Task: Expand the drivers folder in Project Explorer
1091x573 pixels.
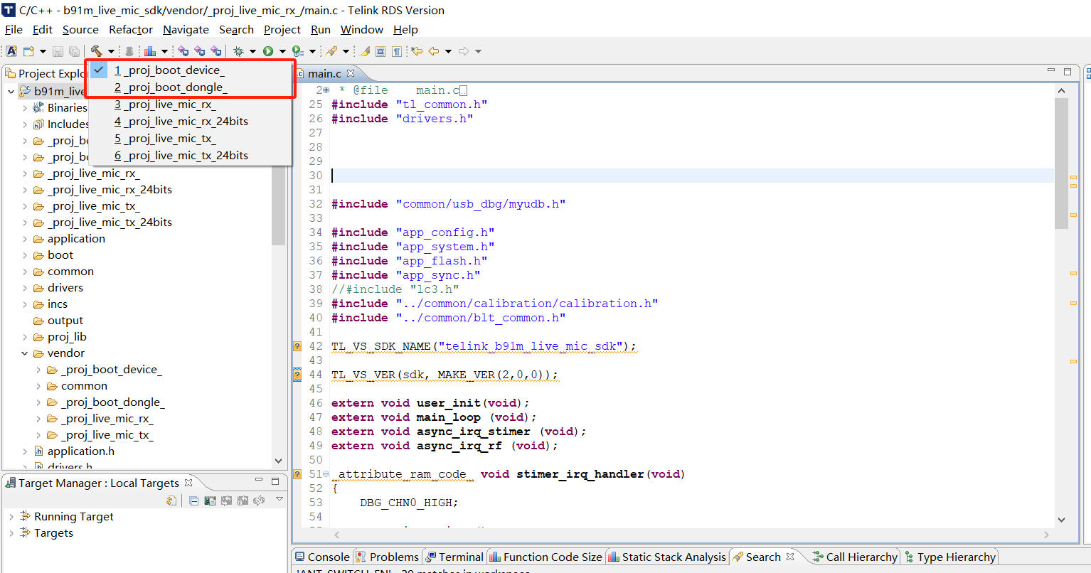Action: coord(25,288)
